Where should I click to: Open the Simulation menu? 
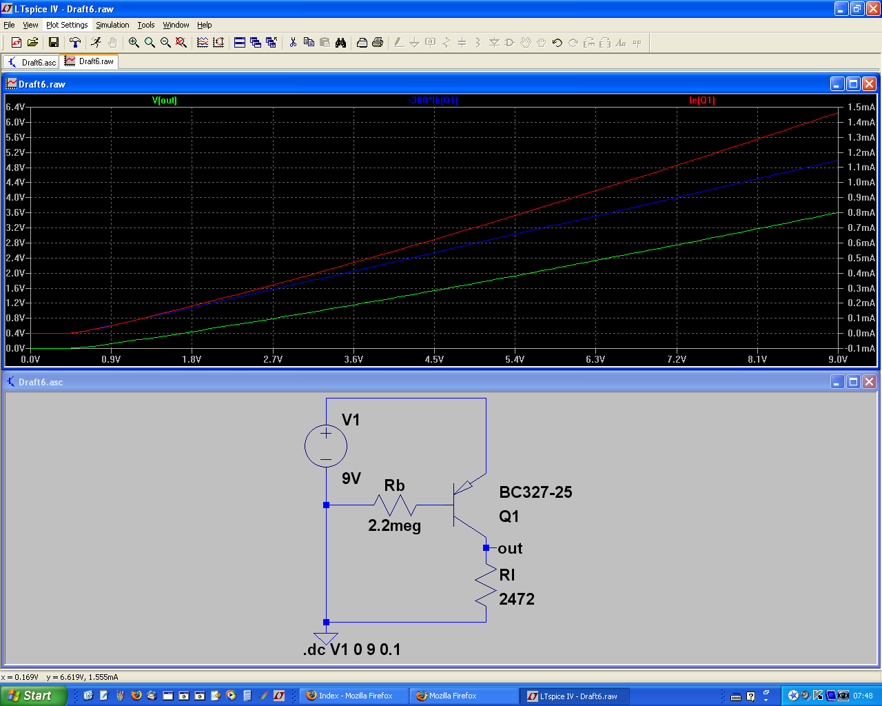[112, 25]
